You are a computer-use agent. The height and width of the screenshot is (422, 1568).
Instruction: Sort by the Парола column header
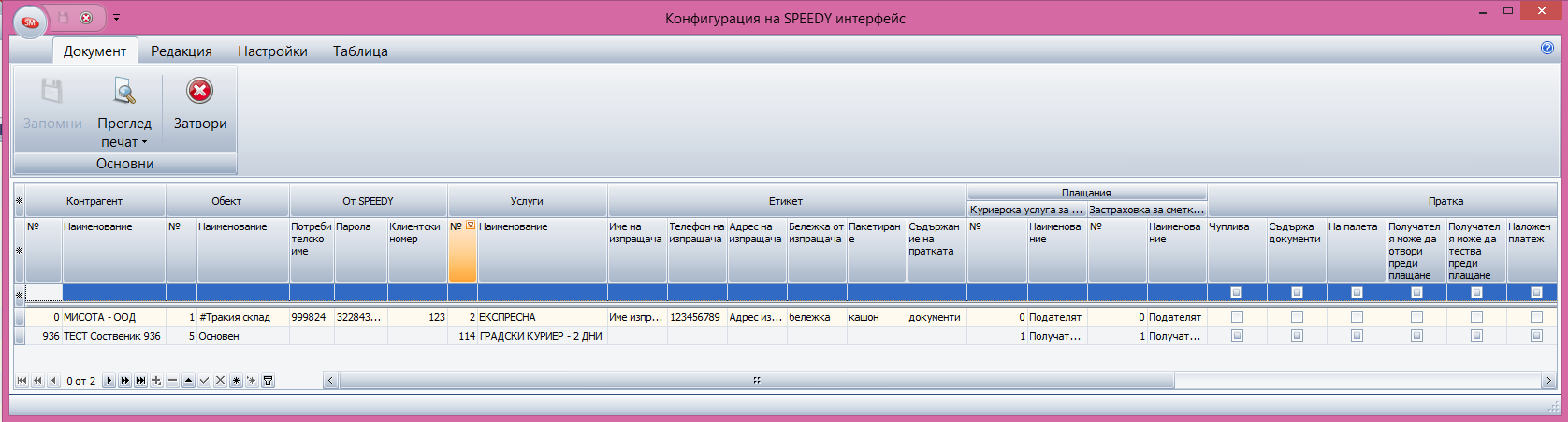360,250
